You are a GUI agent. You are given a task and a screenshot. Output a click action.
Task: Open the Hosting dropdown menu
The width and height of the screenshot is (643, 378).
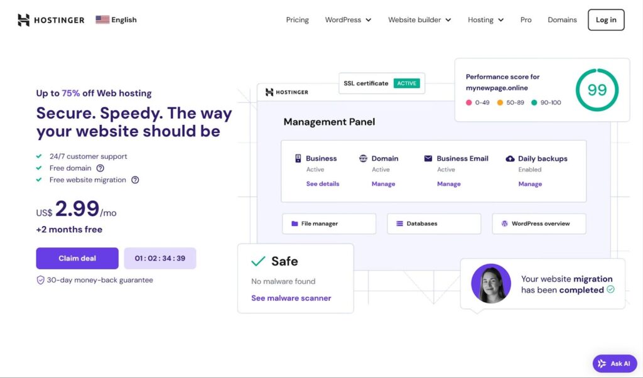(485, 20)
